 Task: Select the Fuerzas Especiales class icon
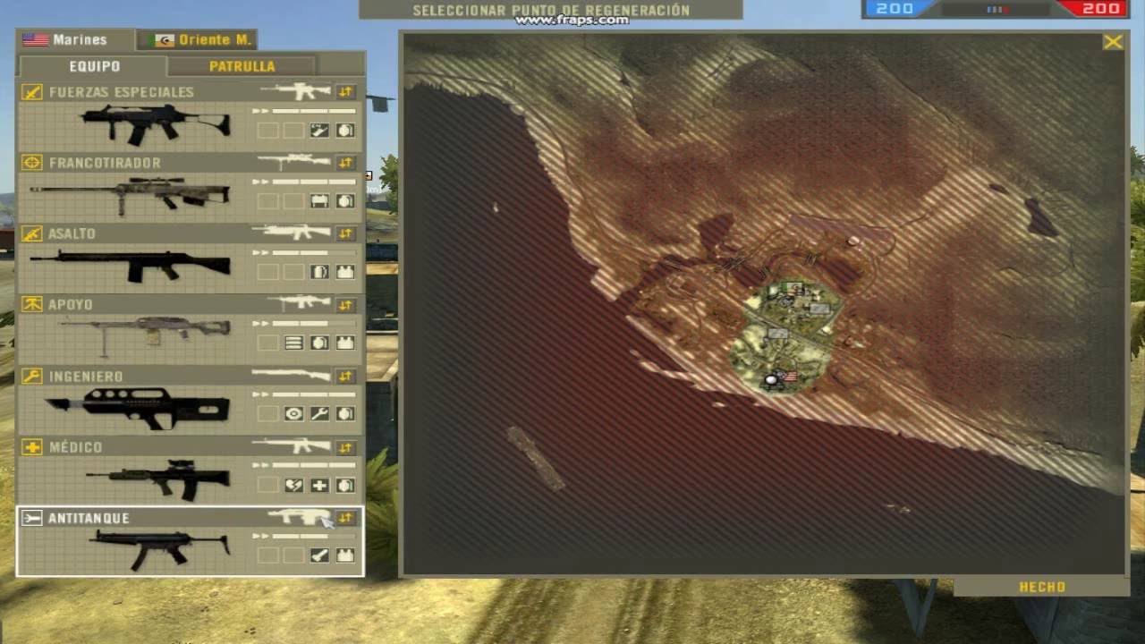pyautogui.click(x=32, y=92)
